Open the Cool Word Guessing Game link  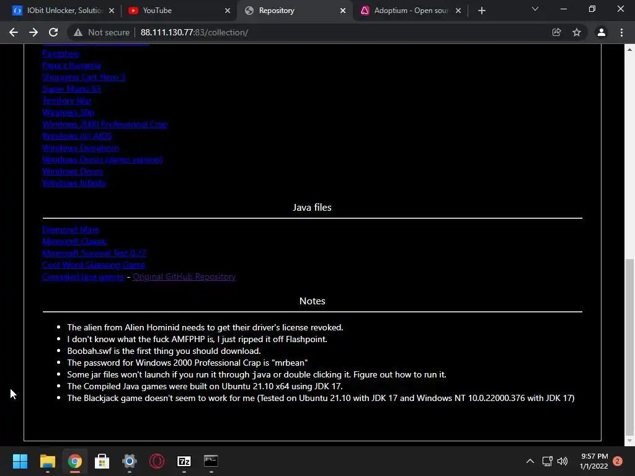(94, 265)
